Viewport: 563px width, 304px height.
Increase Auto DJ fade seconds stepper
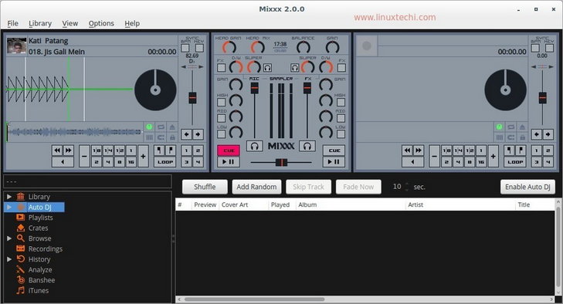pyautogui.click(x=407, y=184)
